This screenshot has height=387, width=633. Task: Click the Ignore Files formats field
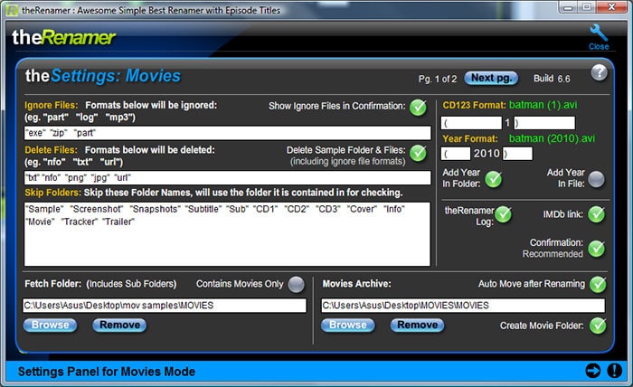pos(227,133)
